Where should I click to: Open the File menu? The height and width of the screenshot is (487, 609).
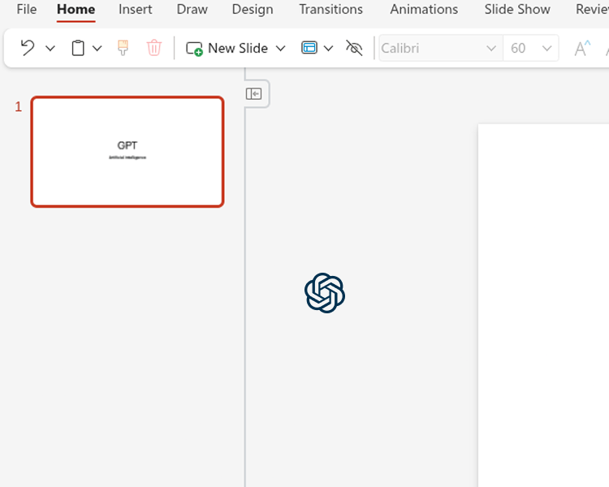coord(27,9)
